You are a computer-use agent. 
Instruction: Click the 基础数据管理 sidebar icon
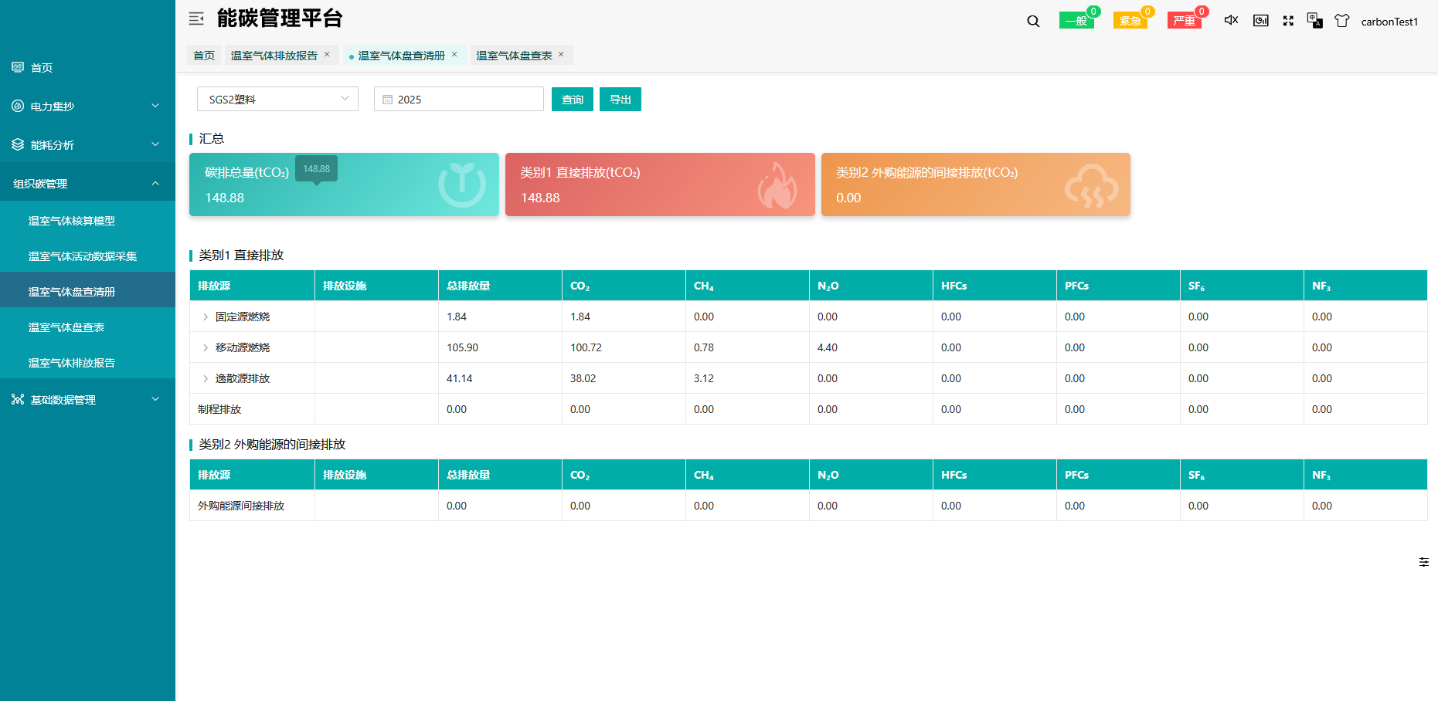tap(18, 399)
